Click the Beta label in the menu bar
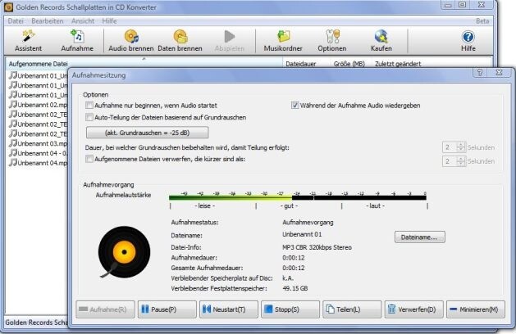516x334 pixels. click(x=482, y=21)
